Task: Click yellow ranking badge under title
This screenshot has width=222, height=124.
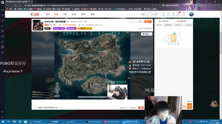Action: tap(85, 29)
